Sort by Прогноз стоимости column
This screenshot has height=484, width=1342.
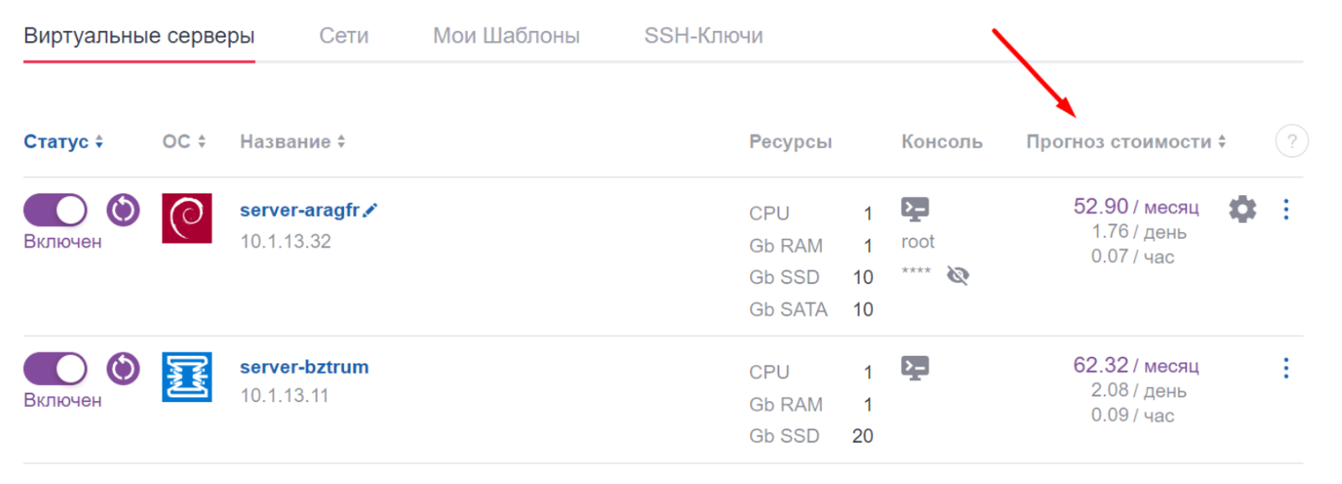pyautogui.click(x=1126, y=142)
